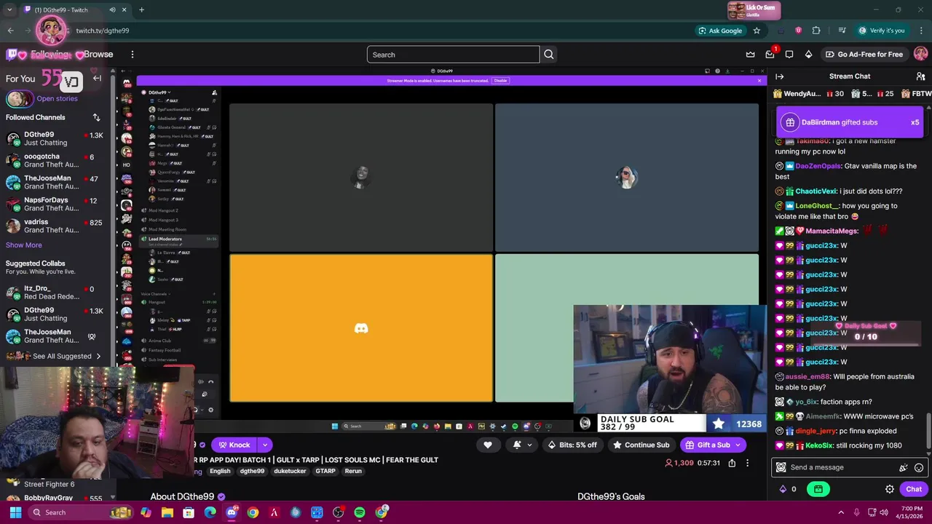Click Verify it's you profile chip
Screen dimensions: 932x524
click(x=882, y=31)
